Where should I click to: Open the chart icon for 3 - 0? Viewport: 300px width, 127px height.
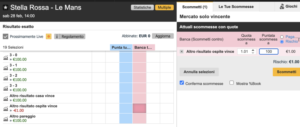(x=6, y=57)
